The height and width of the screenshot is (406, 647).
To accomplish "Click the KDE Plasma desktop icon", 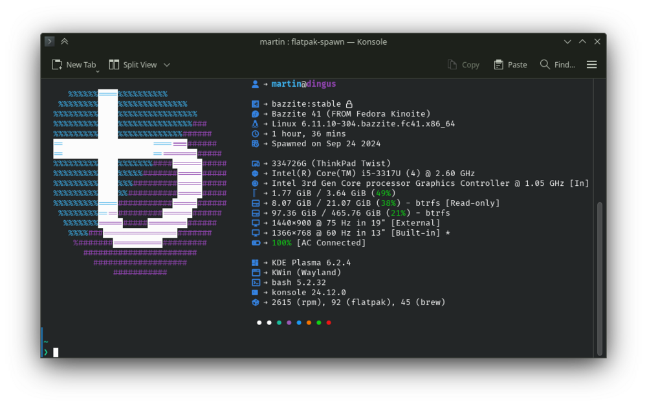I will pos(256,263).
